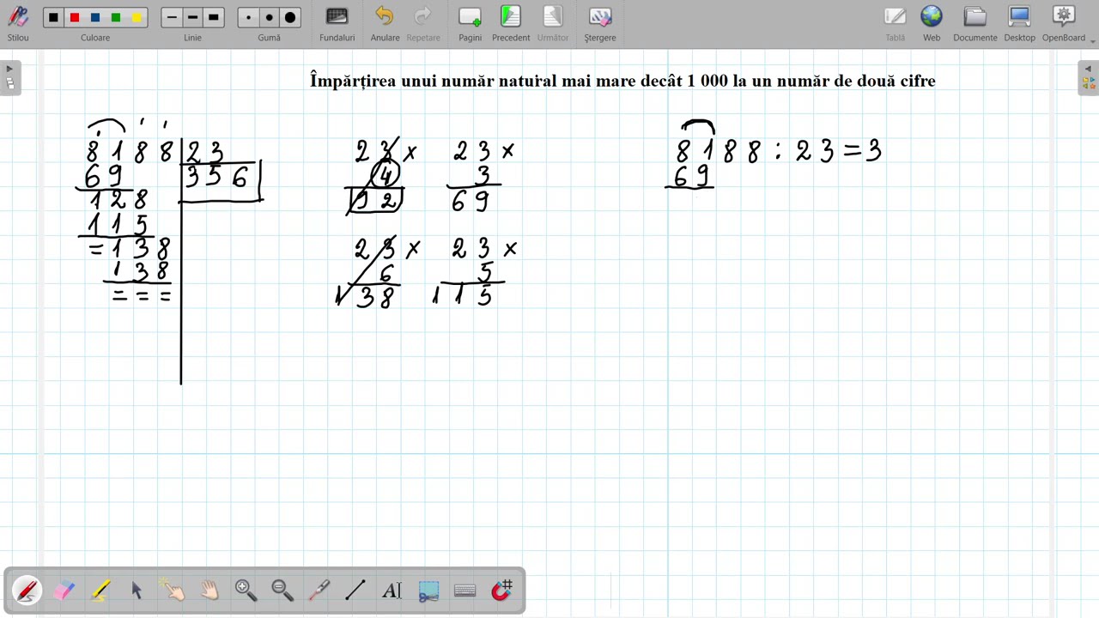This screenshot has height=618, width=1099.
Task: Choose the medium line width
Action: click(x=192, y=17)
